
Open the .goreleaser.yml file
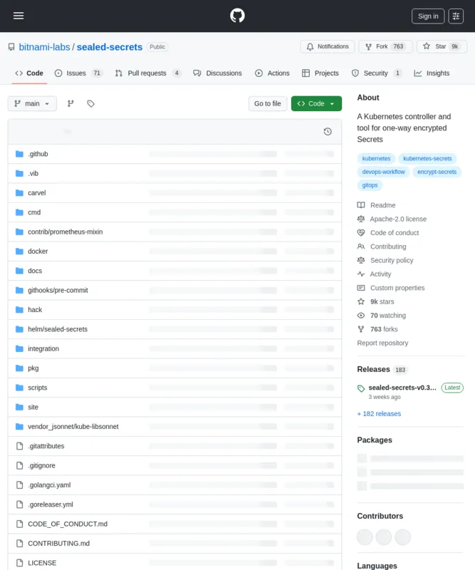coord(51,504)
